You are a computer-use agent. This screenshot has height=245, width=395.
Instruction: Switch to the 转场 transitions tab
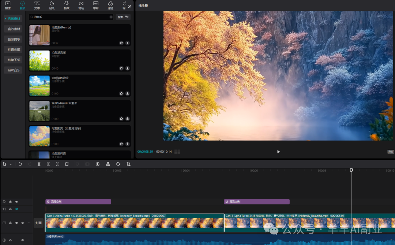[x=81, y=5]
